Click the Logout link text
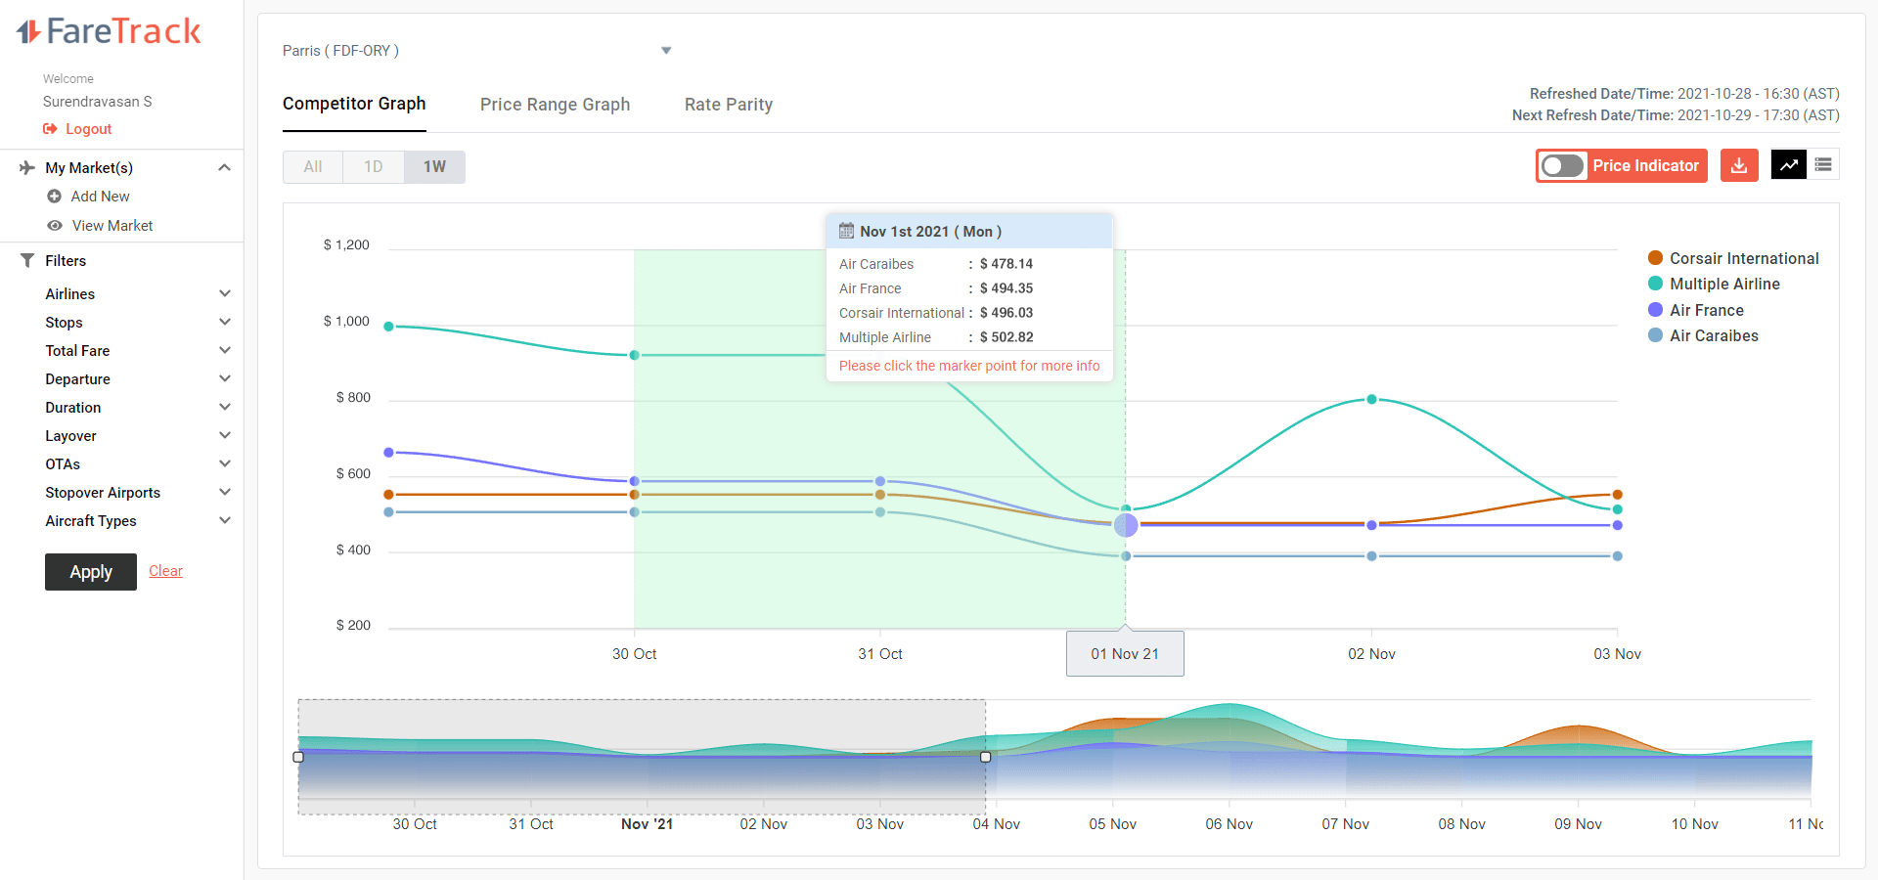Image resolution: width=1878 pixels, height=880 pixels. point(88,129)
